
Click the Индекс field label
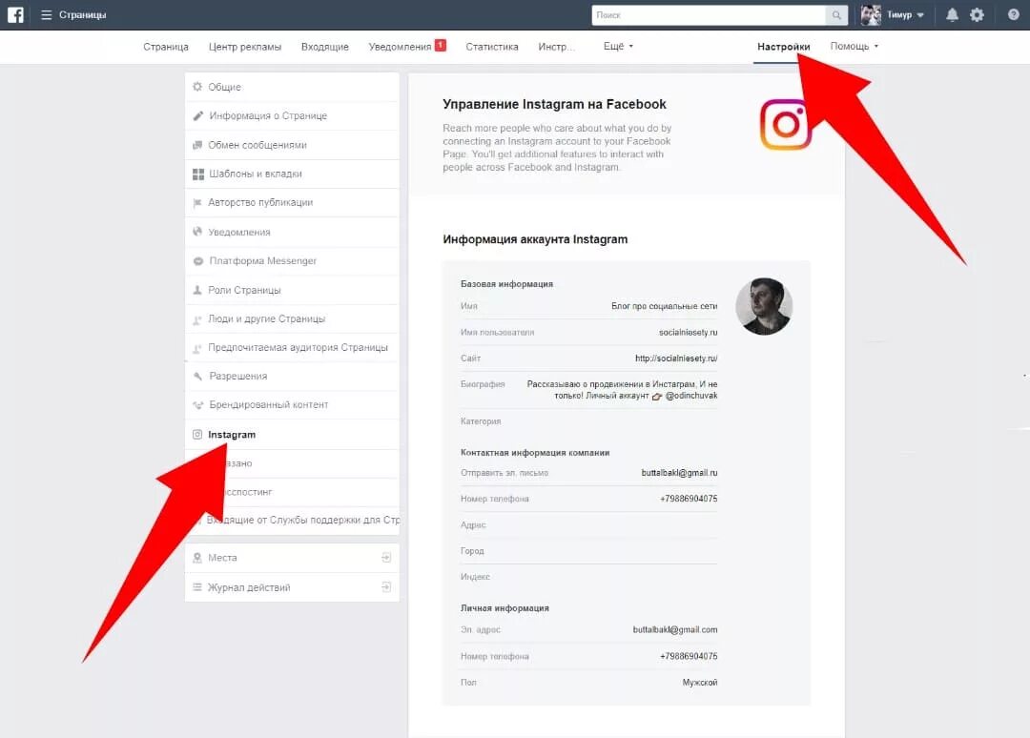coord(475,577)
